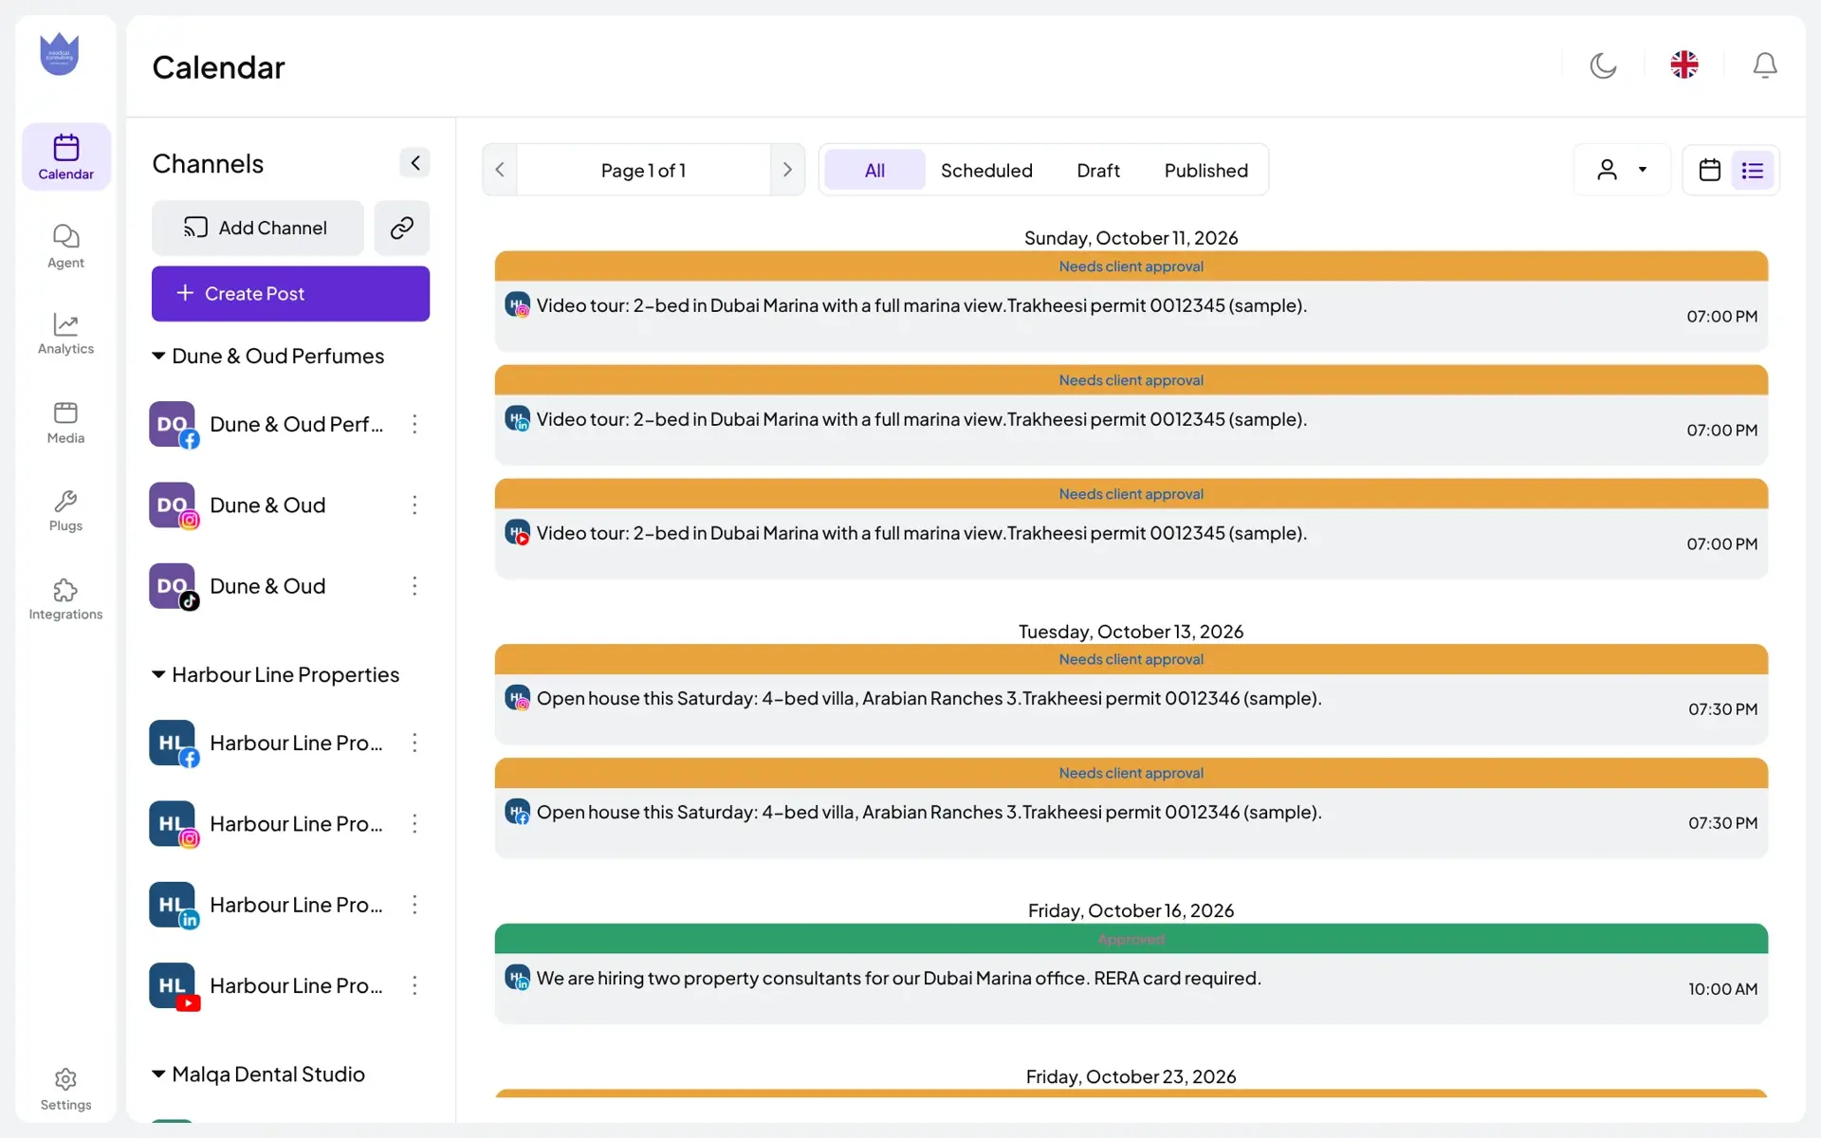Open Instagram video tour post on October 11
Viewport: 1821px width, 1138px height.
tap(1131, 316)
